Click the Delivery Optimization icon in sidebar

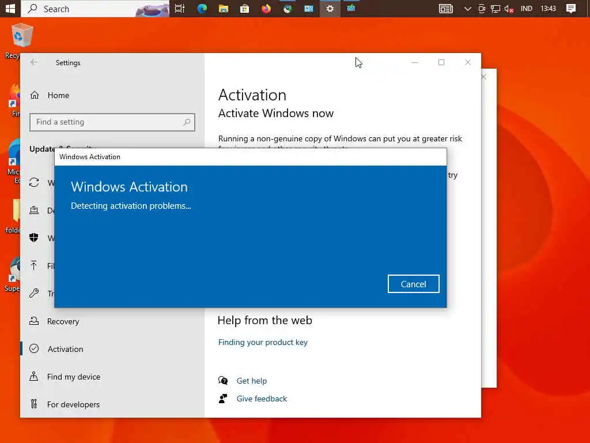[x=34, y=210]
